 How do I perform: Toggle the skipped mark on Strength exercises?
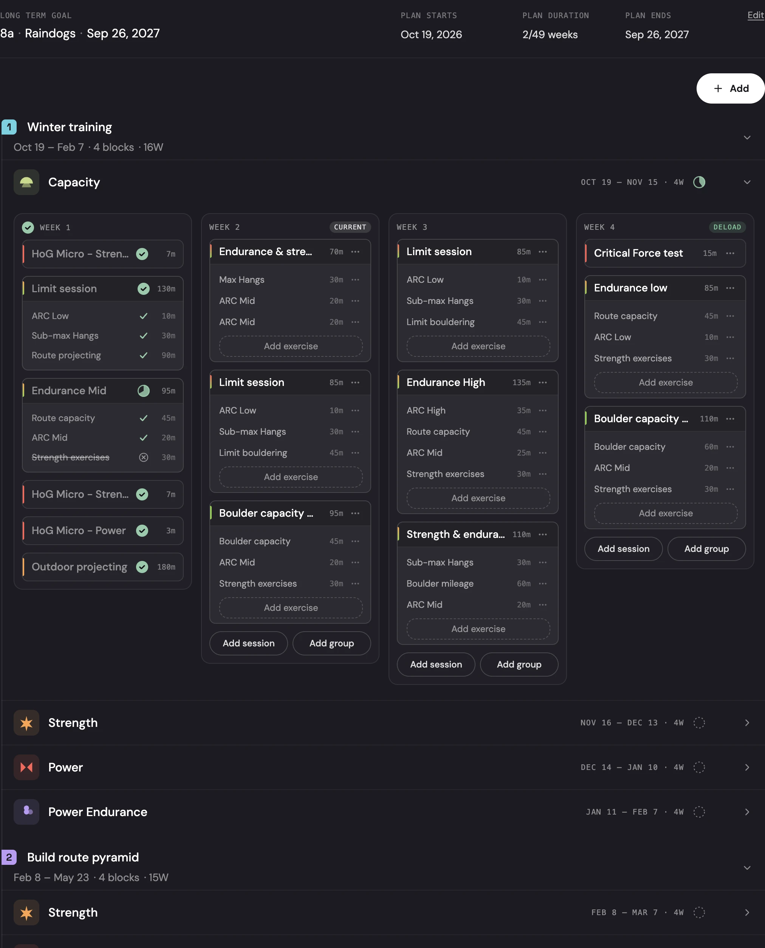coord(144,457)
